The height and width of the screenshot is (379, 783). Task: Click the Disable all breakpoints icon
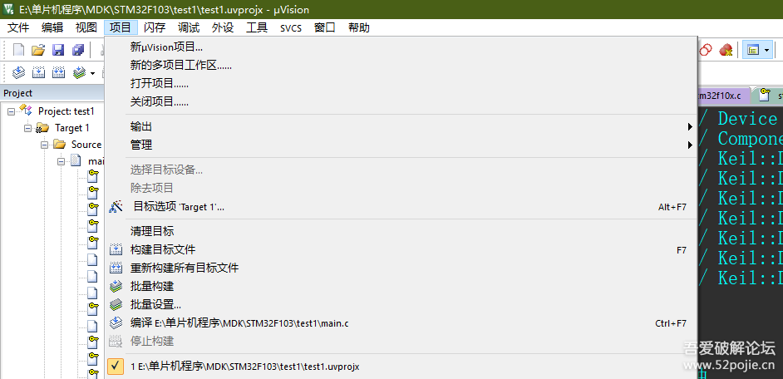pos(706,49)
